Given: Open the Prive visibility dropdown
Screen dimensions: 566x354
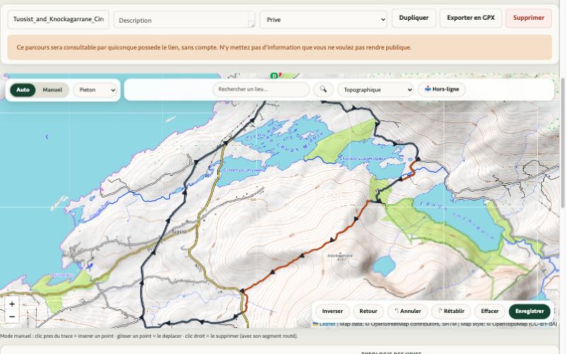Looking at the screenshot, I should 323,20.
